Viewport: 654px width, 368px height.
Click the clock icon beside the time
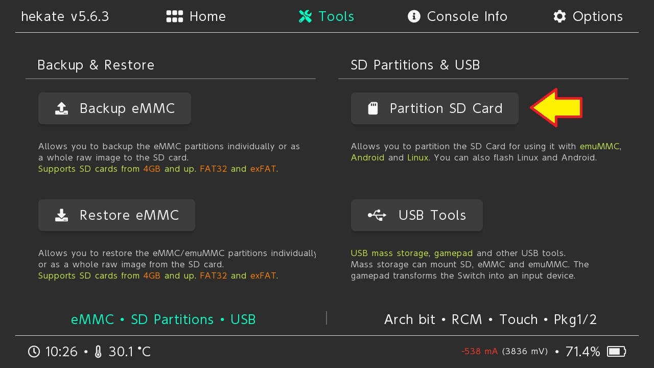[34, 352]
